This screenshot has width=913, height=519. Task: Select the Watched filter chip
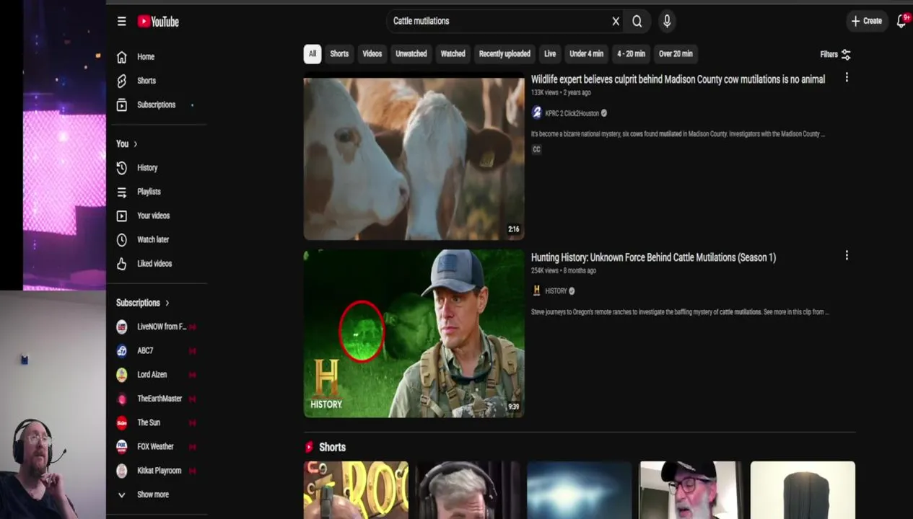coord(453,54)
